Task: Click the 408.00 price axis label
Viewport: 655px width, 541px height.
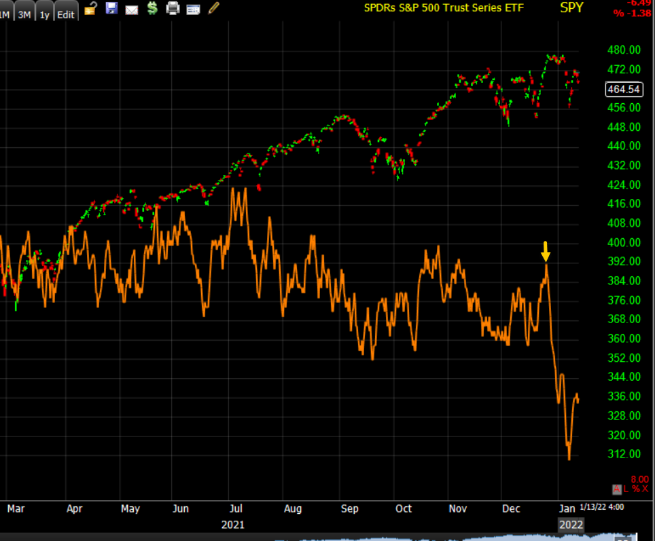Action: pos(624,223)
